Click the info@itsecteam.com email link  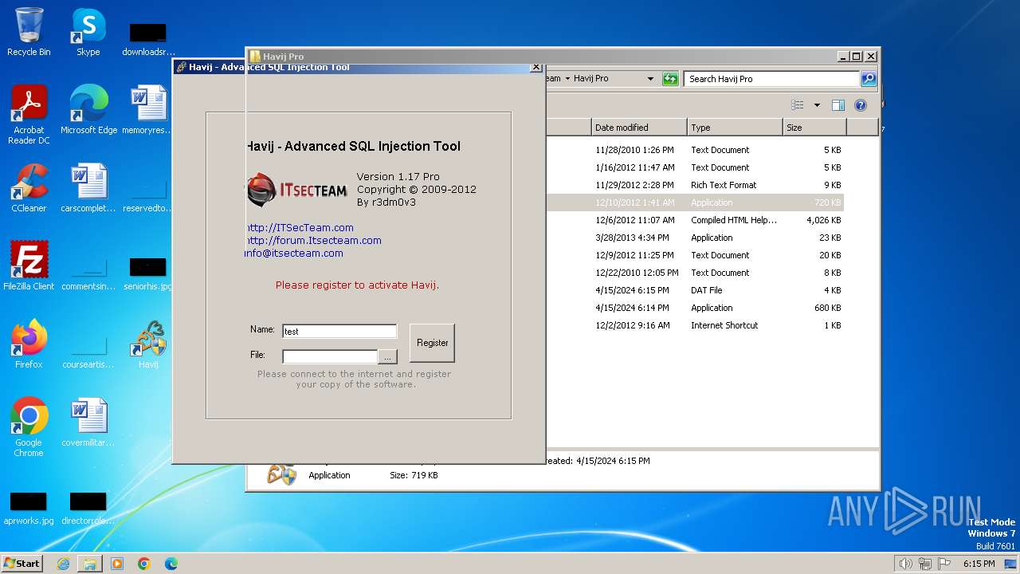click(x=294, y=254)
